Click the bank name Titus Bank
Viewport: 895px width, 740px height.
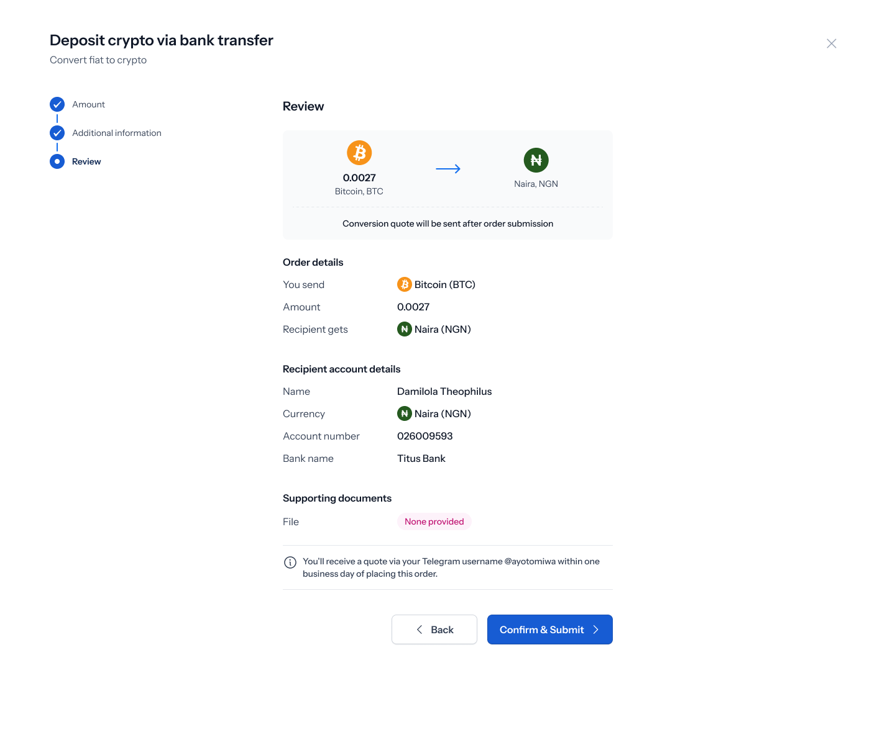tap(421, 458)
